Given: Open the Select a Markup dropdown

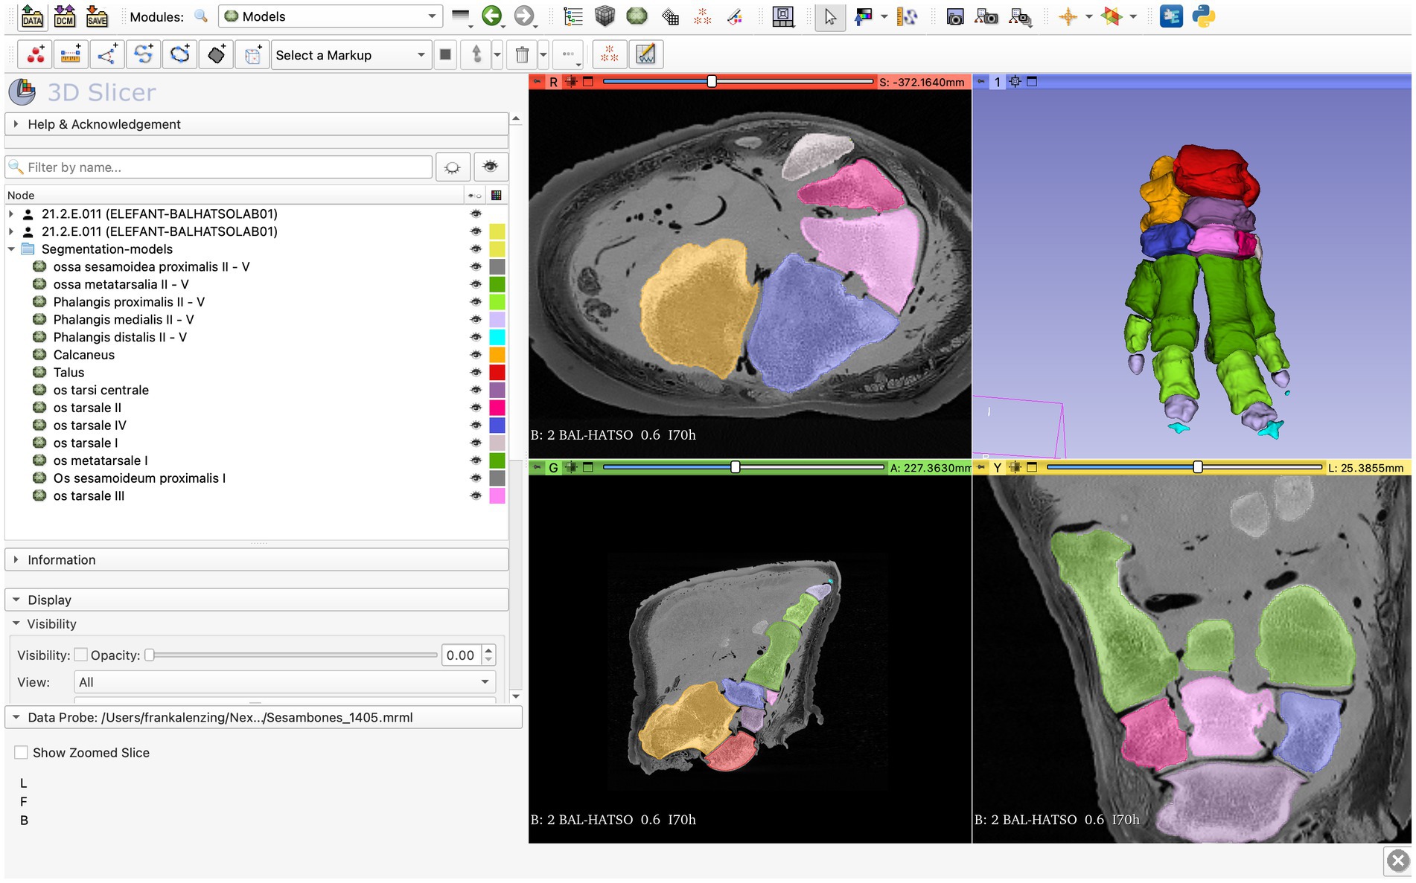Looking at the screenshot, I should tap(351, 55).
